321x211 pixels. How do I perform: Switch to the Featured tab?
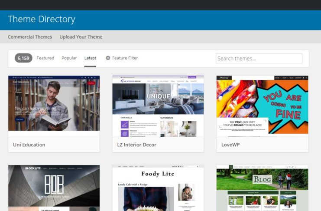tap(45, 58)
